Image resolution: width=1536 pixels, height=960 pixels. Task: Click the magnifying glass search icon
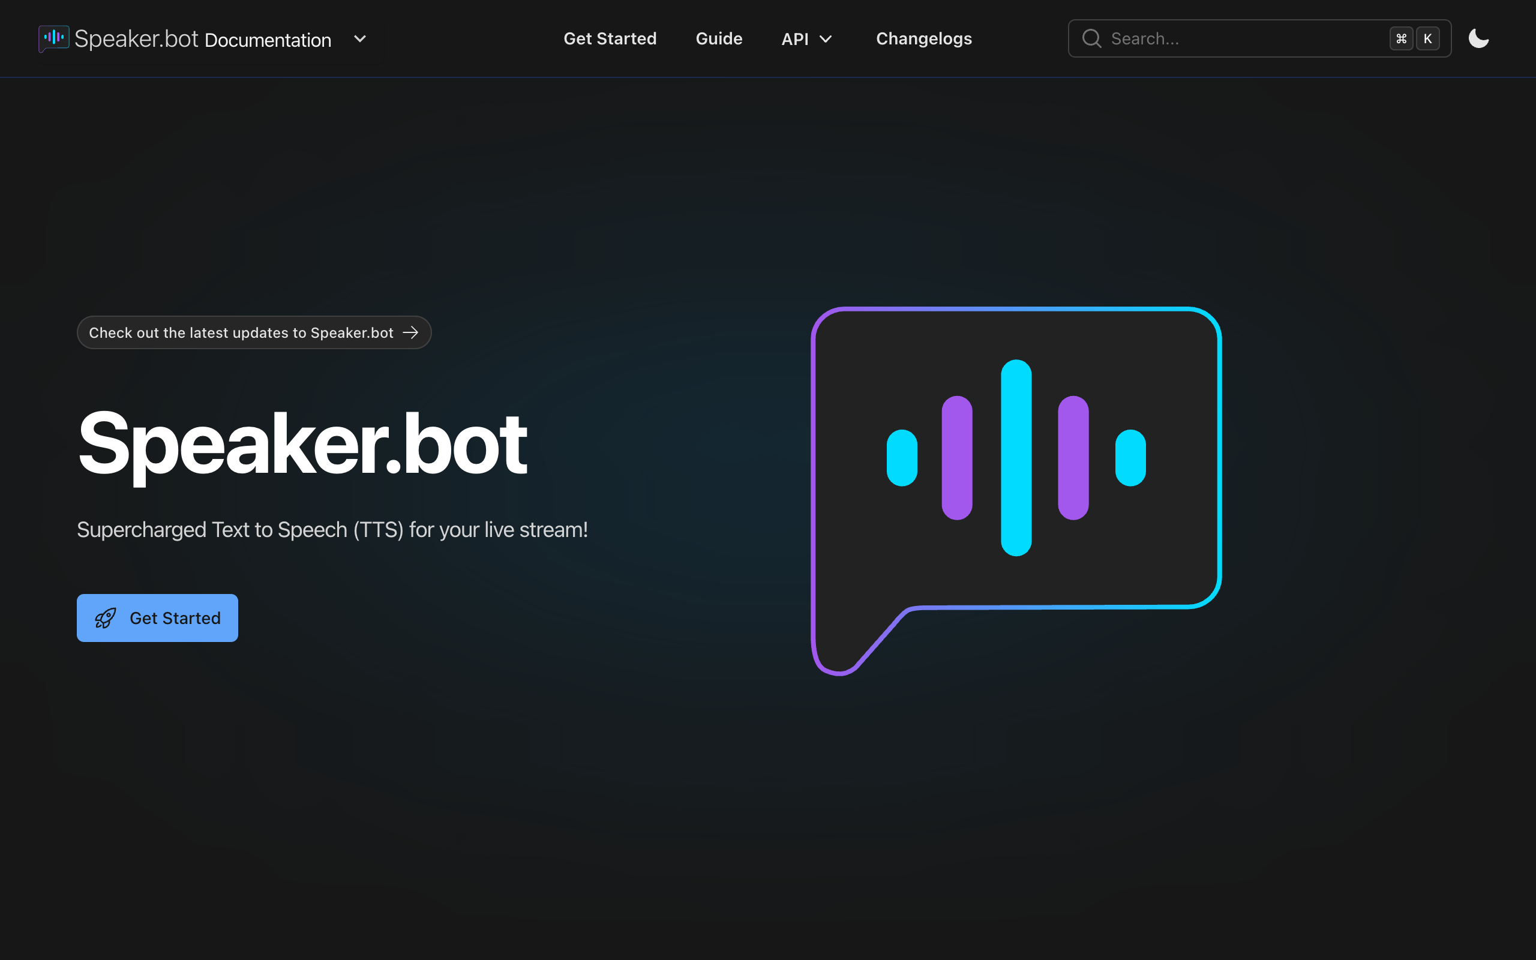[x=1091, y=39]
